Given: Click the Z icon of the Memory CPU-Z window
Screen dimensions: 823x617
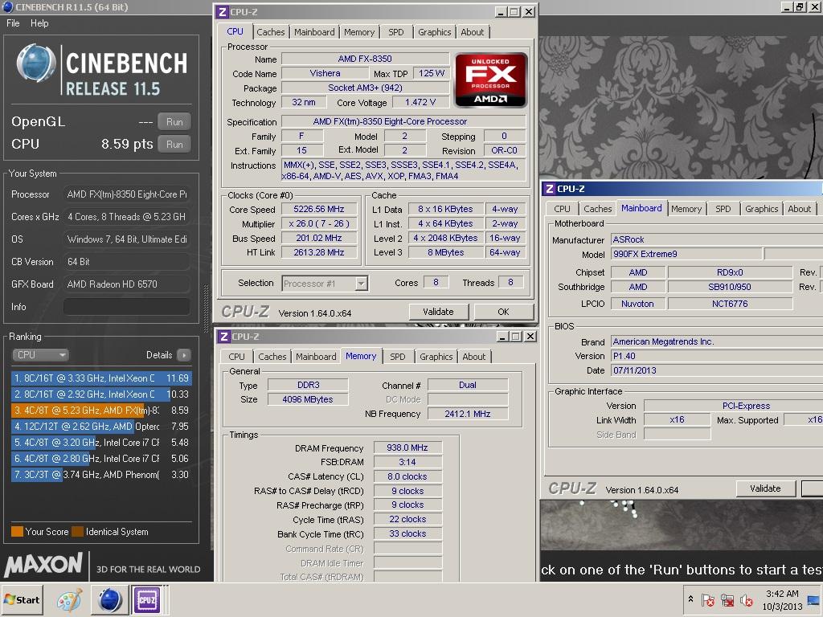Looking at the screenshot, I should click(x=224, y=337).
